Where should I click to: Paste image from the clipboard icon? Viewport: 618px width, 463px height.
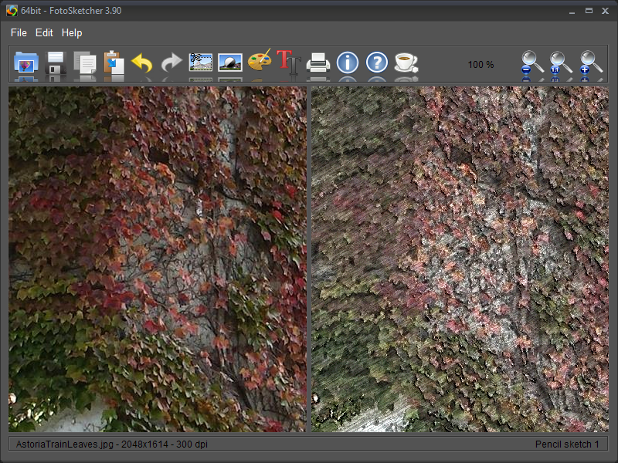(114, 62)
